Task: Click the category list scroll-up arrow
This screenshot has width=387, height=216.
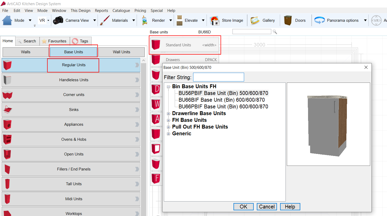Action: pyautogui.click(x=144, y=60)
